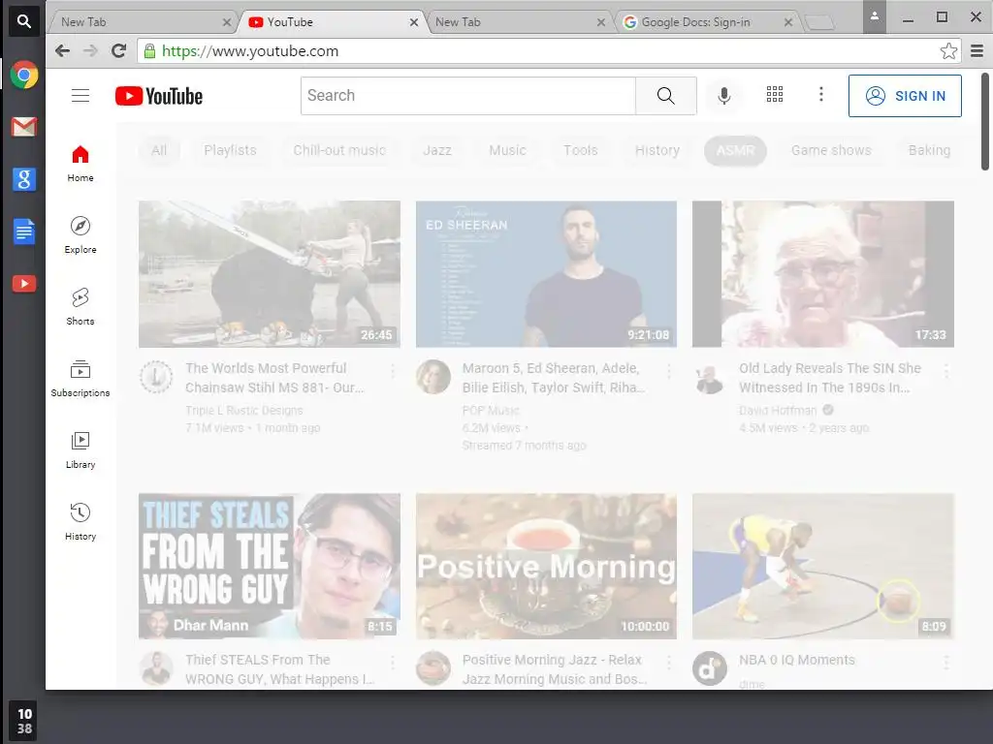The image size is (993, 744).
Task: Open YouTube settings three-dot menu
Action: tap(820, 94)
